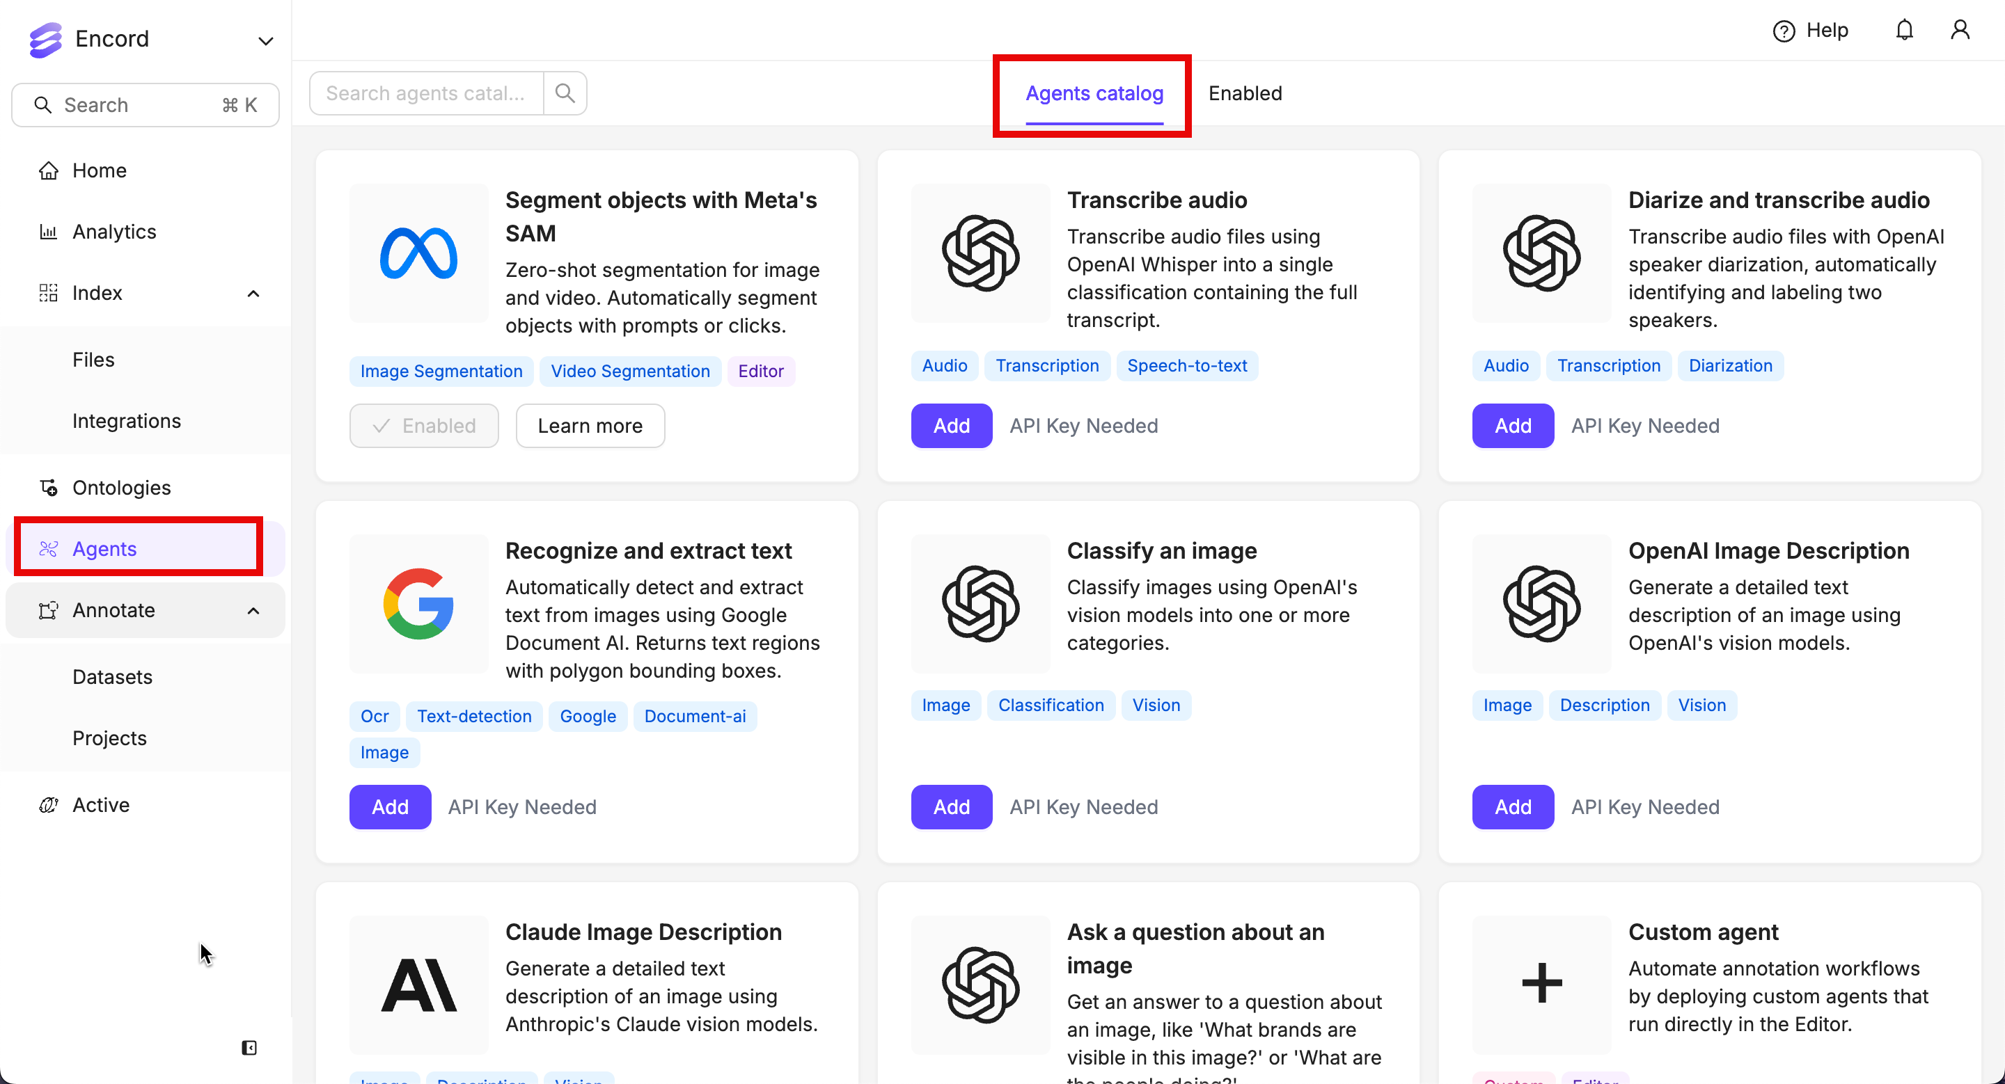Click the search magnifier button in catalog
2005x1084 pixels.
pyautogui.click(x=565, y=93)
